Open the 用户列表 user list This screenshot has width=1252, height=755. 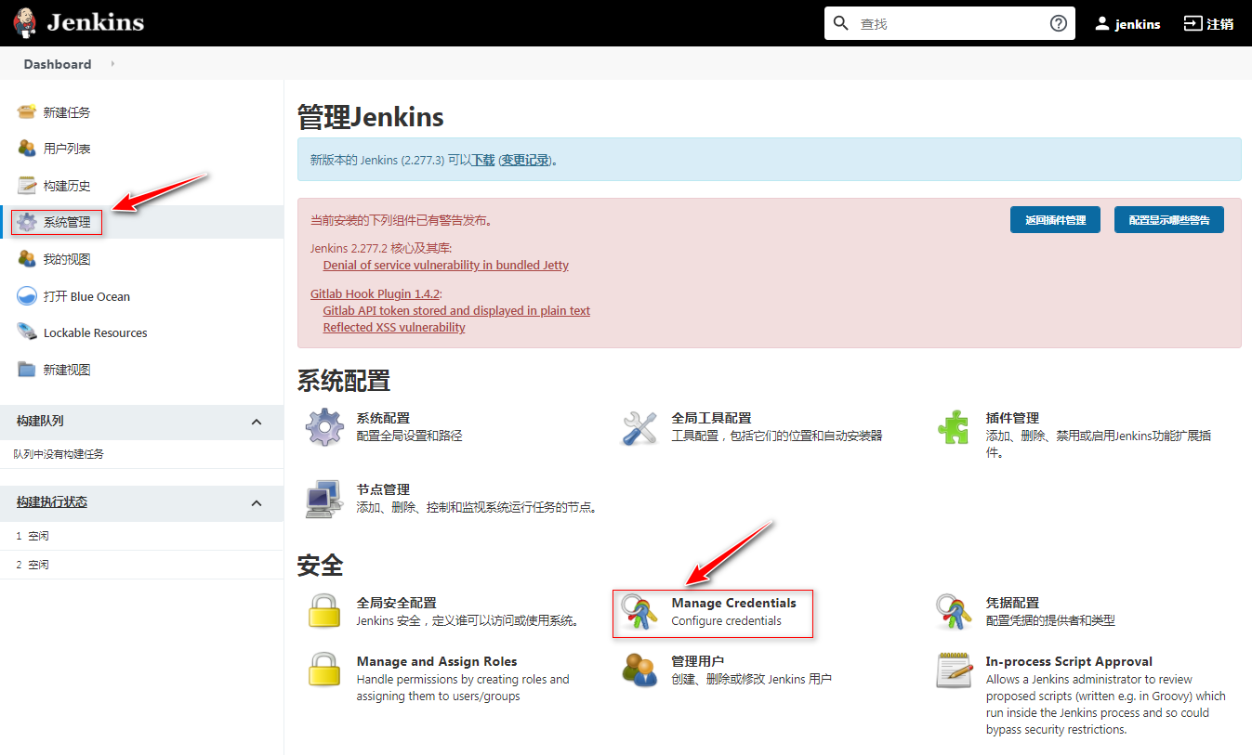[x=66, y=148]
